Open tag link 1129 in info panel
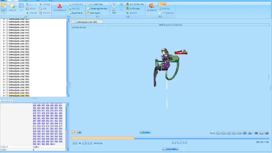 (35, 147)
